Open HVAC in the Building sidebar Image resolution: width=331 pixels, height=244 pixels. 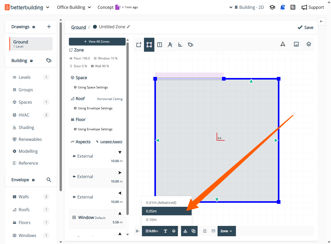tap(24, 115)
